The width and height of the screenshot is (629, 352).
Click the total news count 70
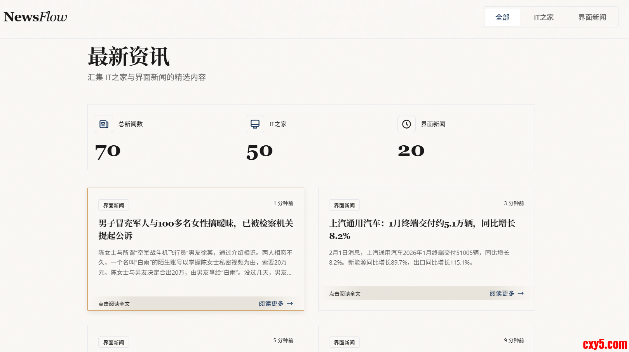tap(108, 151)
